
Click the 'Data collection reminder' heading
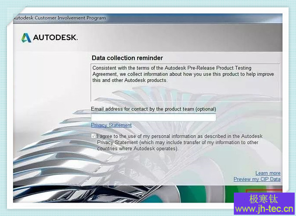pyautogui.click(x=127, y=58)
